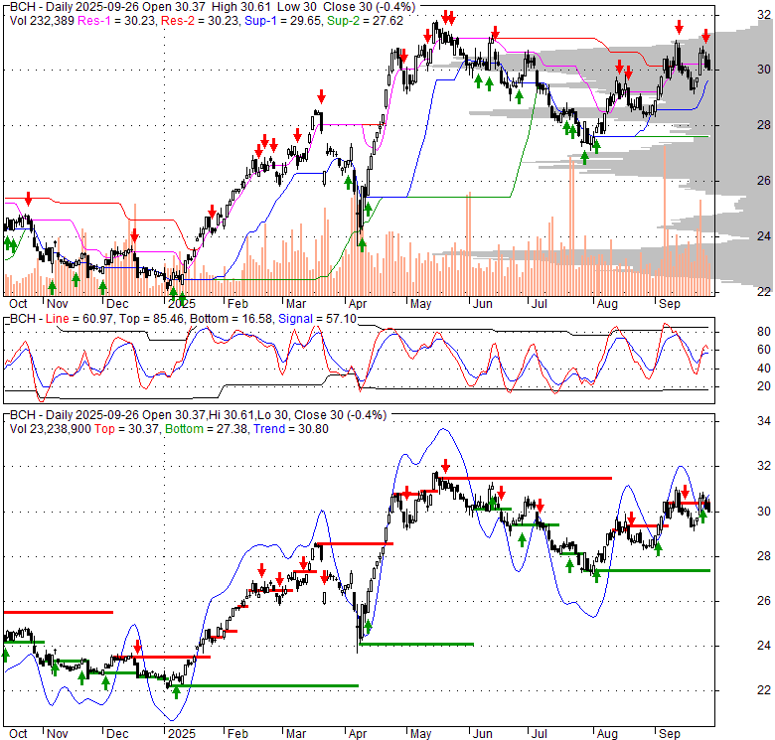Viewport: 775px width, 740px height.
Task: Click the '40' tick on the oscillator axis
Action: [x=764, y=369]
